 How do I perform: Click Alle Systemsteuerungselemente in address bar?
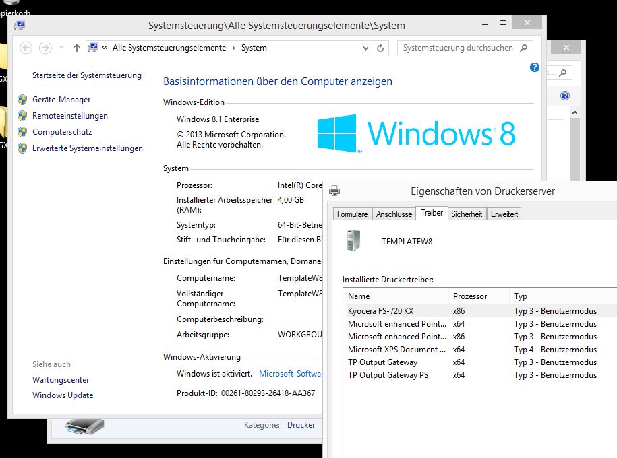[x=169, y=48]
